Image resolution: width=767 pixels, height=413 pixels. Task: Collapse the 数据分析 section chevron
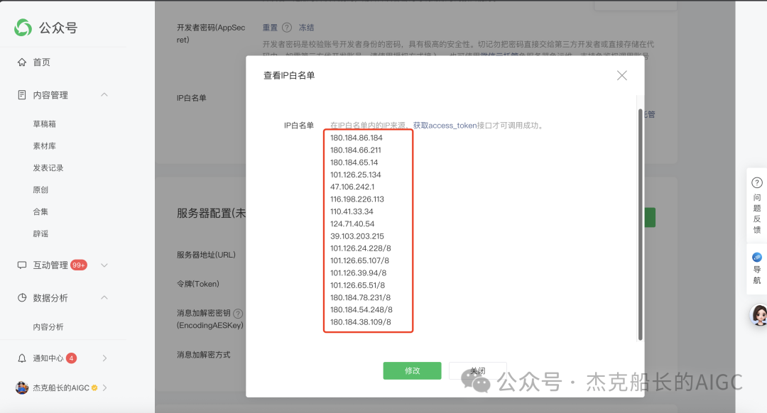pyautogui.click(x=104, y=297)
